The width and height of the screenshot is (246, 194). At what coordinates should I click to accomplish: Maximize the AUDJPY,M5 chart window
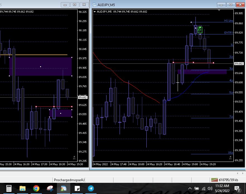(x=230, y=5)
